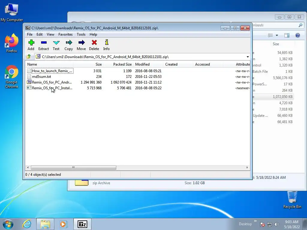The width and height of the screenshot is (307, 230).
Task: Click the volume speaker tray icon
Action: pyautogui.click(x=277, y=224)
